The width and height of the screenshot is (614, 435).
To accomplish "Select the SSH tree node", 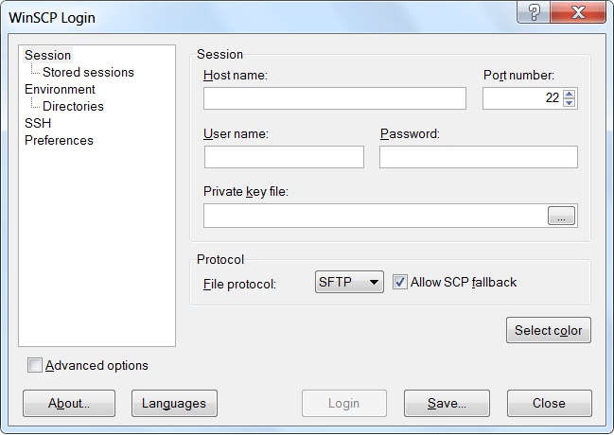I will tap(38, 123).
